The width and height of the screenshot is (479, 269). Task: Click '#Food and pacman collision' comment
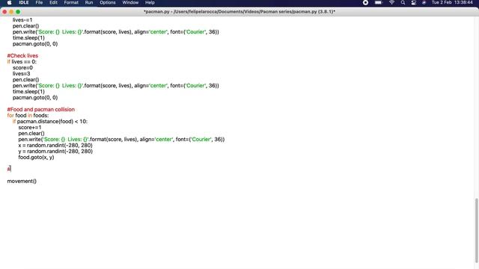pos(41,110)
